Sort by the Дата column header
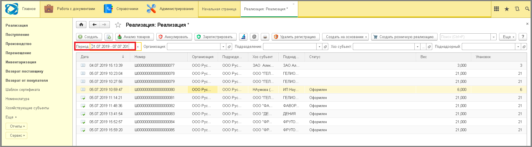Viewport: 532px width, 147px height. coord(103,57)
